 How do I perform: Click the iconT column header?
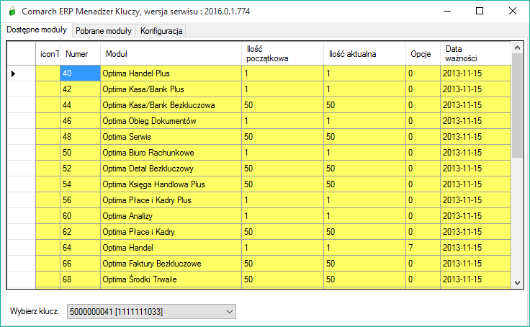(48, 53)
